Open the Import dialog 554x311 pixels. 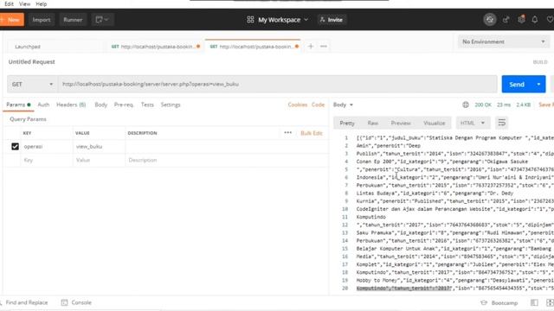(x=42, y=20)
